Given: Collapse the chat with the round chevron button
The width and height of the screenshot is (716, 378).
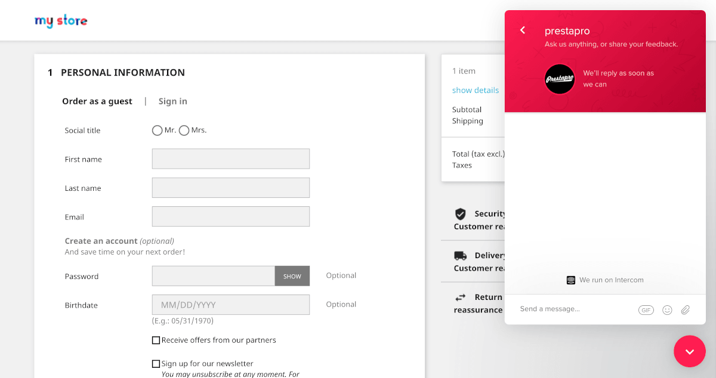Looking at the screenshot, I should pos(690,351).
